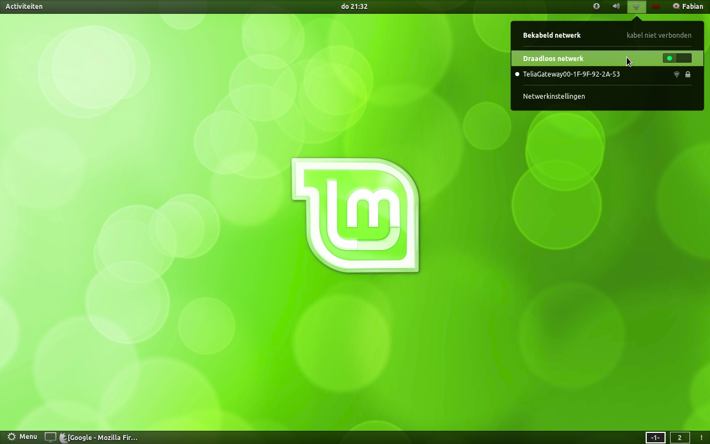Viewport: 710px width, 444px height.
Task: Open the Fabian user menu
Action: tap(688, 7)
